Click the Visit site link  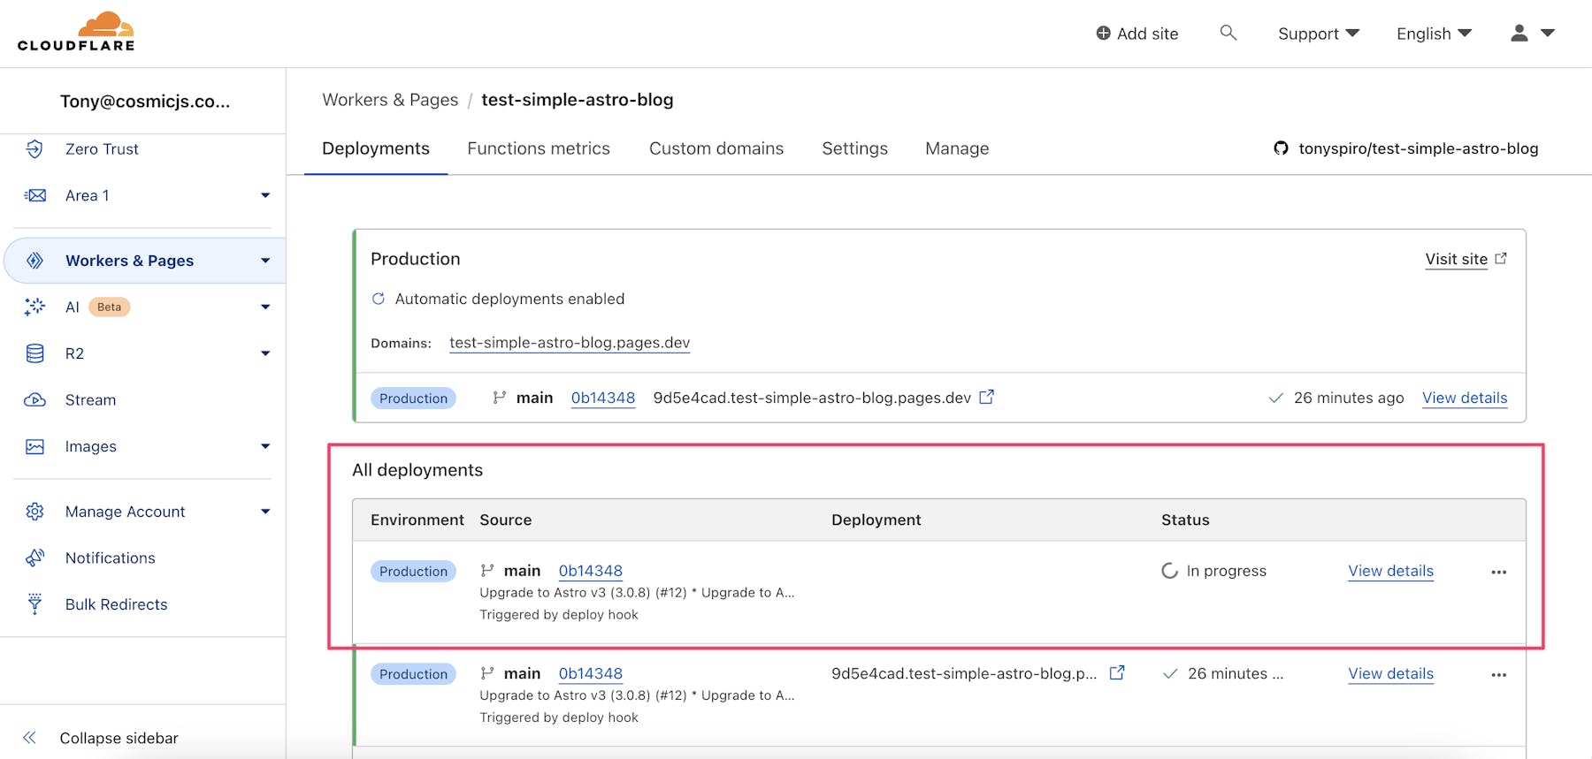[1456, 259]
